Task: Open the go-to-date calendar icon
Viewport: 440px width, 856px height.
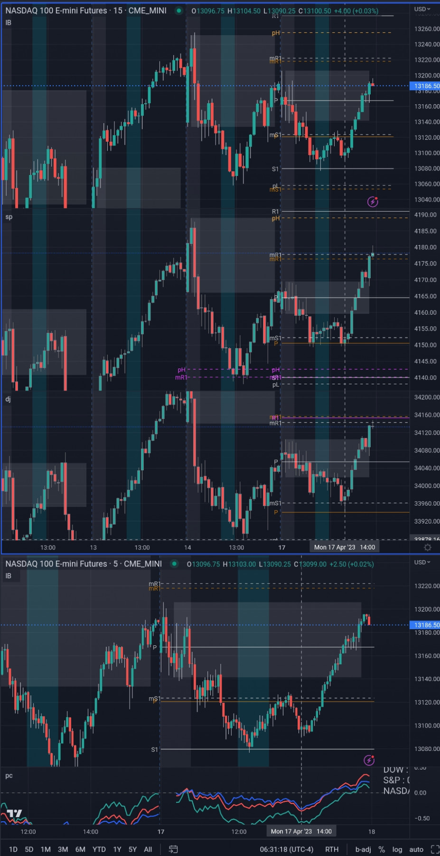Action: click(173, 849)
